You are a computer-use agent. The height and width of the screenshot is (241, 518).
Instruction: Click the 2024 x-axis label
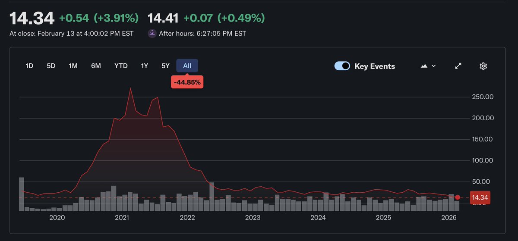(x=318, y=218)
